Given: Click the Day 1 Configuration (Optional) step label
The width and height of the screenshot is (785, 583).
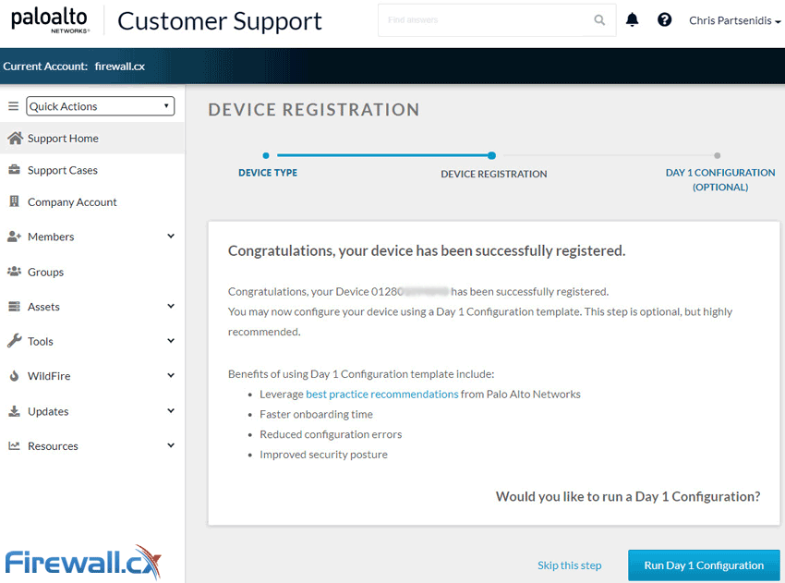Looking at the screenshot, I should (720, 180).
